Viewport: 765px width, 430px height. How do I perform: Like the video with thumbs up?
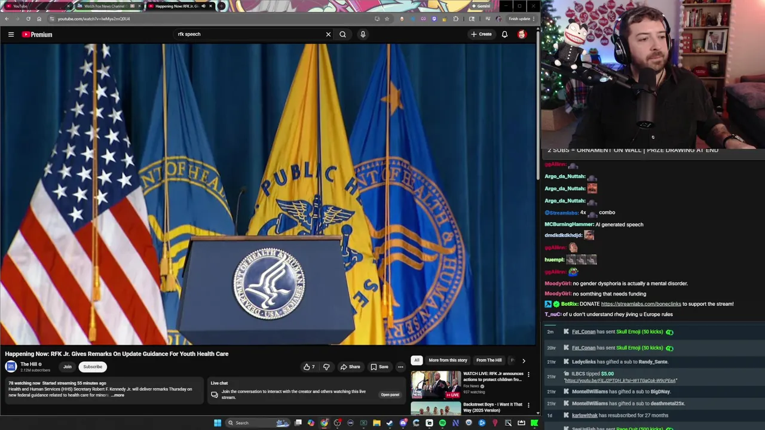click(x=309, y=367)
